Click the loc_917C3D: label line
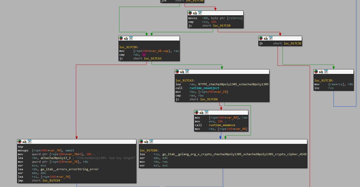The image size is (360, 187). click(x=324, y=80)
